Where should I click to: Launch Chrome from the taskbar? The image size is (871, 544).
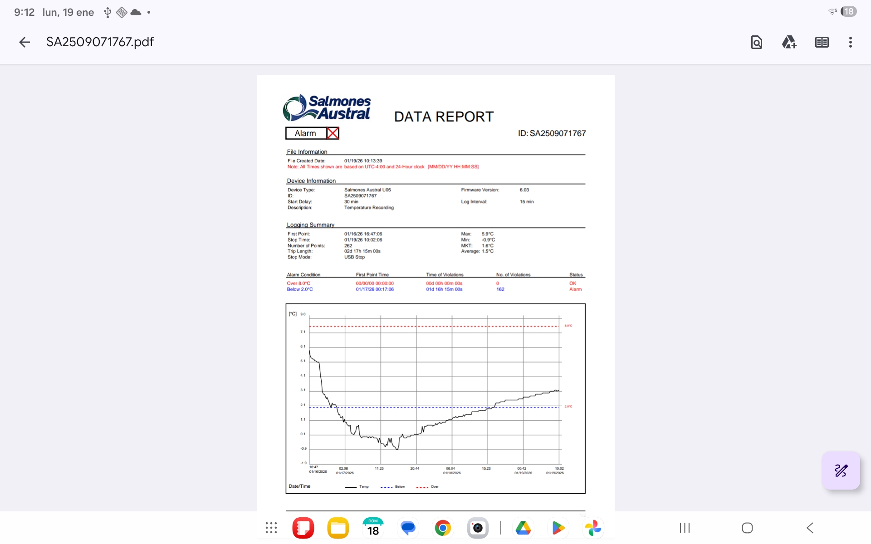coord(443,528)
